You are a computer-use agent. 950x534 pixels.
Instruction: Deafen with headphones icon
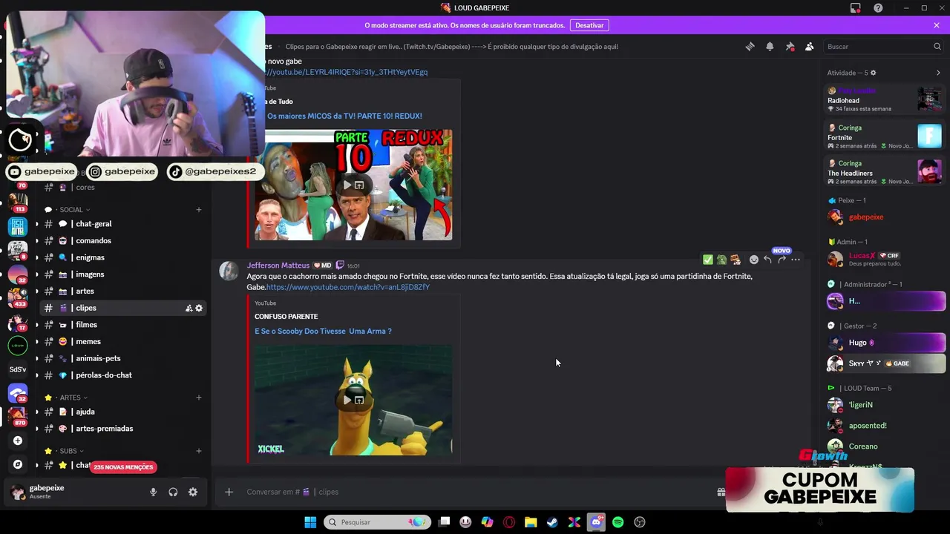point(173,492)
